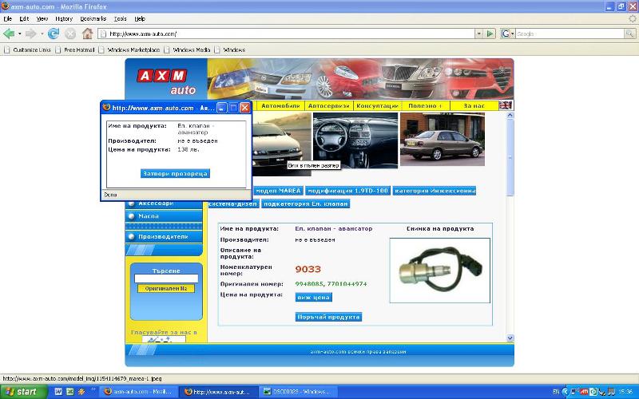Click the Excel icon in the taskbar

(69, 392)
